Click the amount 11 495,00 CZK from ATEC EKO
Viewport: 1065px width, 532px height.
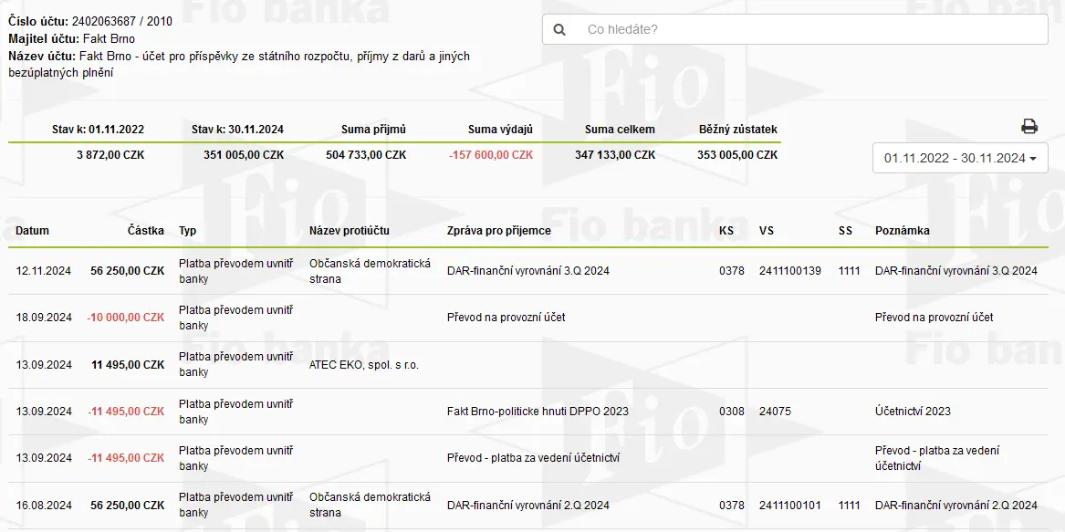coord(128,364)
